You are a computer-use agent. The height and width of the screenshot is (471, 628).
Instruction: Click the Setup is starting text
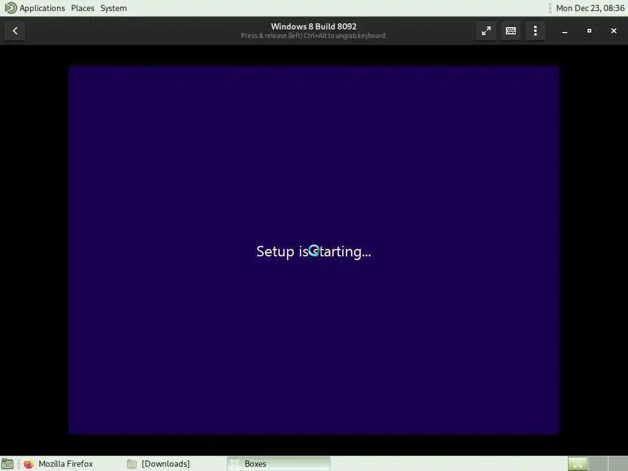313,251
